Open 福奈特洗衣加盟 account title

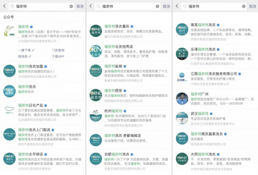coord(31,66)
